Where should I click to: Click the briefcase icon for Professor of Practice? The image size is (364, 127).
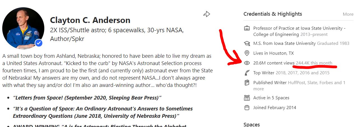point(247,28)
